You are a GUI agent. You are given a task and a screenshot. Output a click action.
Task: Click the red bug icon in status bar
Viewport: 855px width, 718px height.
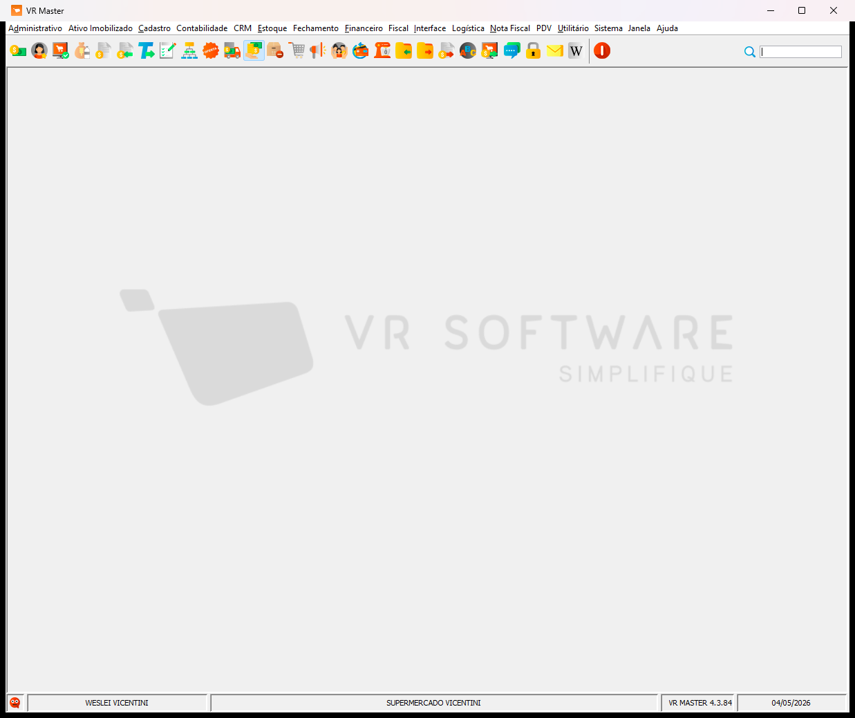[x=15, y=703]
